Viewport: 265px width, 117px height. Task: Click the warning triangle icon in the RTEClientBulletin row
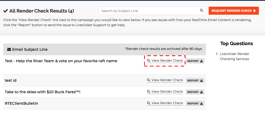pos(201,103)
